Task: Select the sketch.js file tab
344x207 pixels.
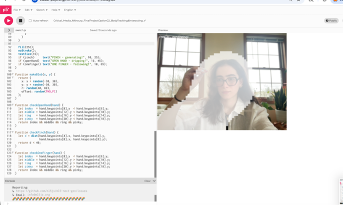Action: click(x=20, y=30)
